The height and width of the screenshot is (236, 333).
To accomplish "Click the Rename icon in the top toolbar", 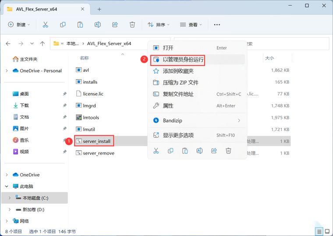I will click(x=97, y=25).
